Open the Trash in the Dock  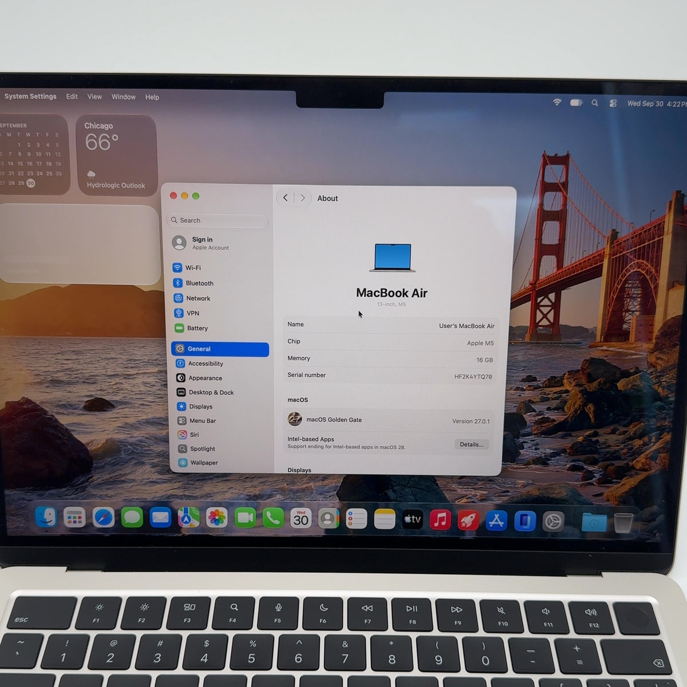click(623, 522)
